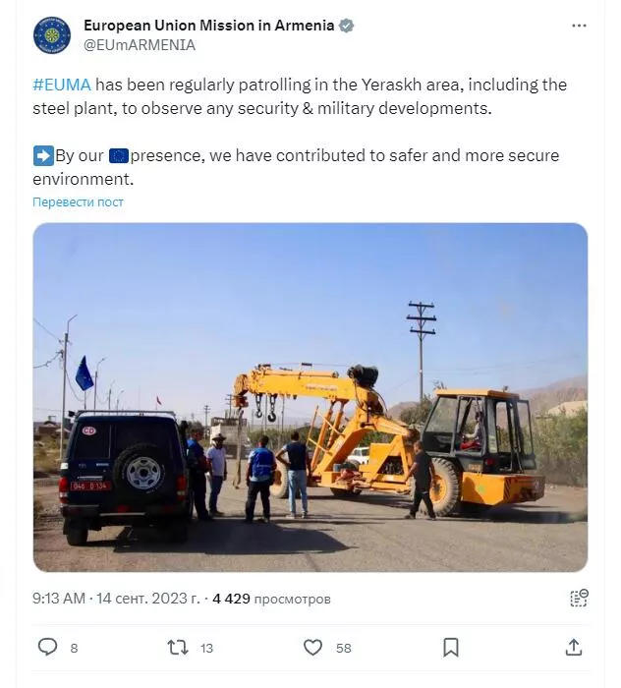The width and height of the screenshot is (621, 688).
Task: Click the 8 replies count
Action: pyautogui.click(x=74, y=648)
